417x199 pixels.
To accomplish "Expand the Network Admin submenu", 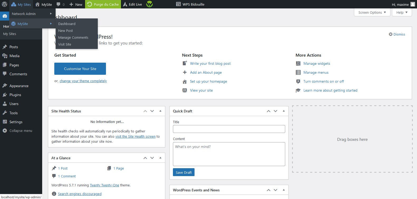I will click(x=32, y=14).
